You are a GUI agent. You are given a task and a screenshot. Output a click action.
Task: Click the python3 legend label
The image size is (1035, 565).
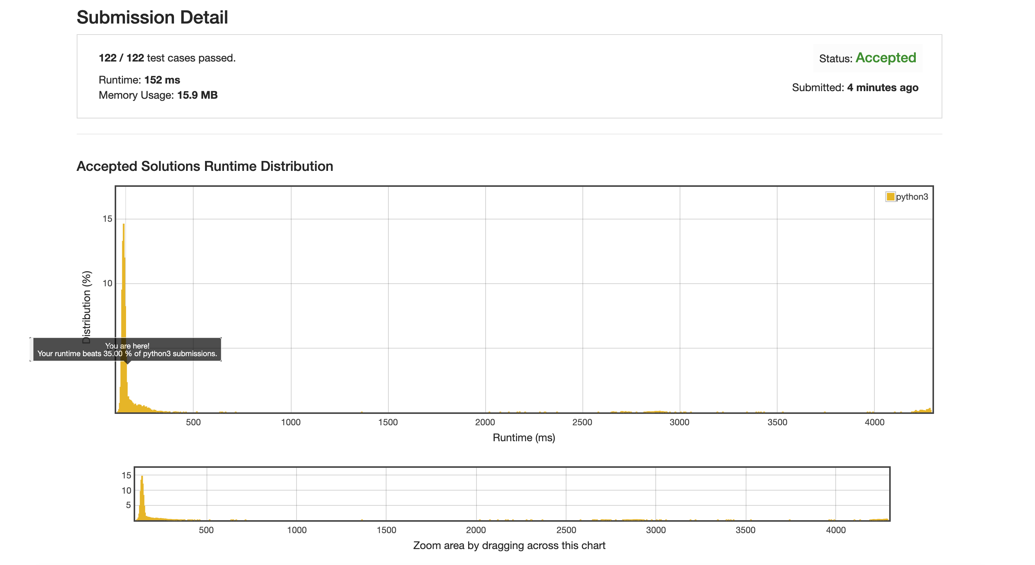tap(912, 197)
